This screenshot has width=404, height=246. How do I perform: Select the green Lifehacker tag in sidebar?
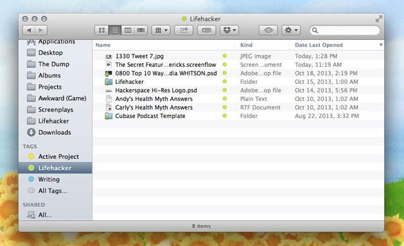tap(55, 168)
